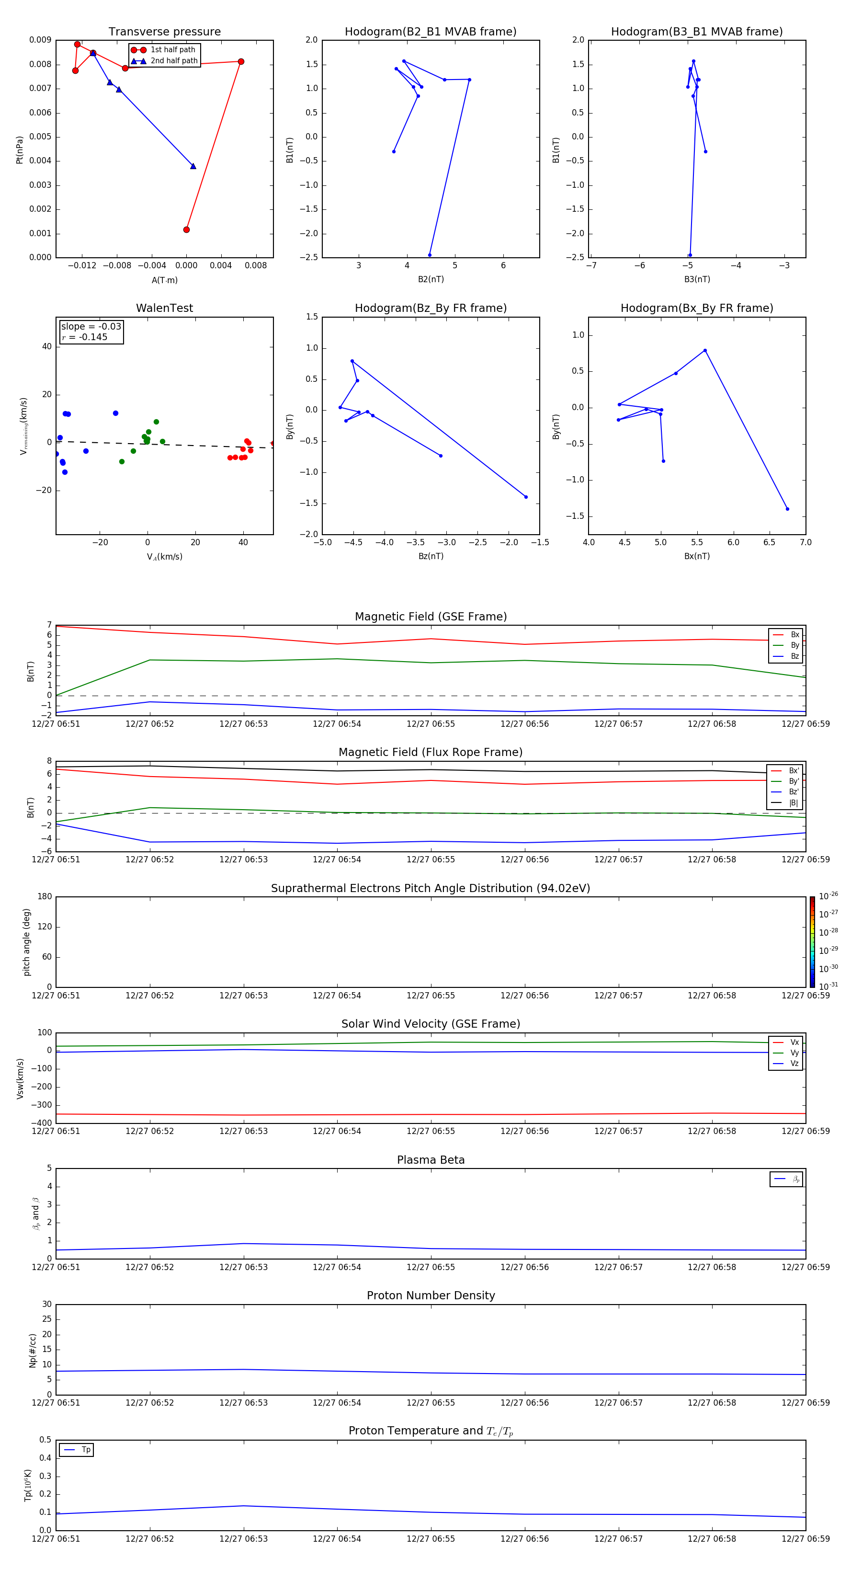Viewport: 862px width, 1581px height.
Task: Click the 'V_remaining(km/s)' y-axis label
Action: pyautogui.click(x=24, y=426)
